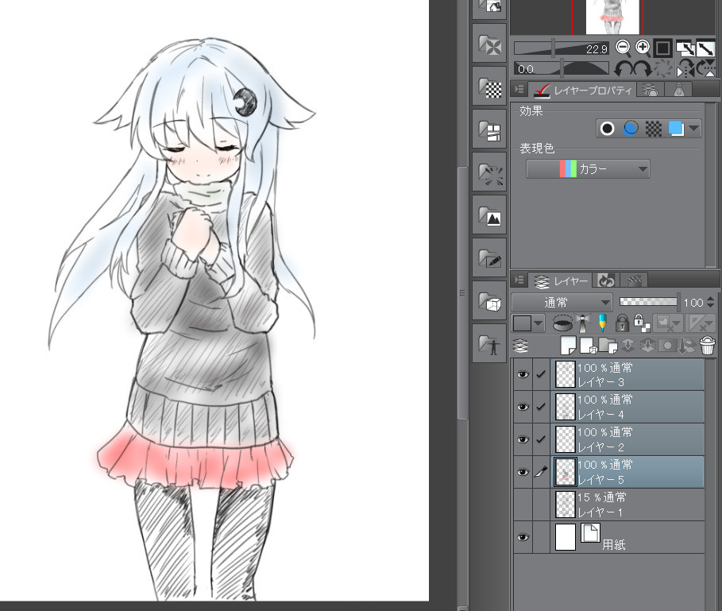
Task: Switch to the Search Layer tab
Action: 651,90
